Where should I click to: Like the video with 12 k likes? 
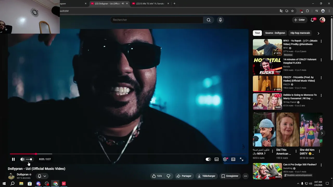[x=157, y=176]
